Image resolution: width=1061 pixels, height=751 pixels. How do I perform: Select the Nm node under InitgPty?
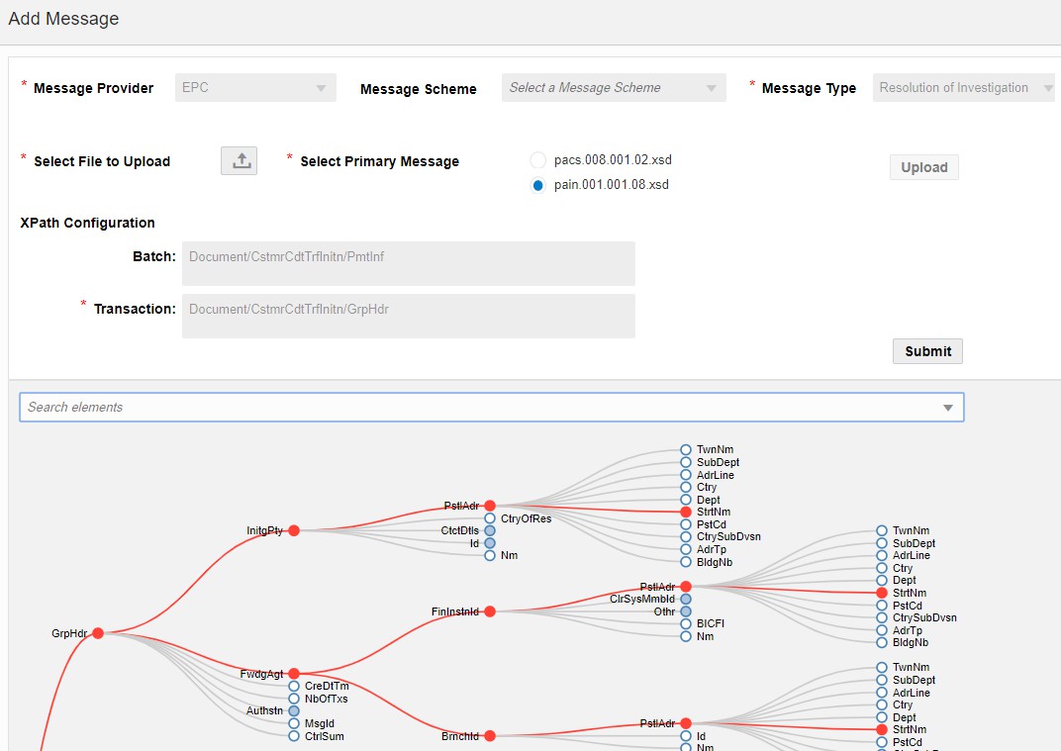point(490,555)
